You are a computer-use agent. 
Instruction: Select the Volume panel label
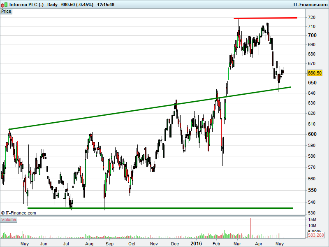pos(9,220)
